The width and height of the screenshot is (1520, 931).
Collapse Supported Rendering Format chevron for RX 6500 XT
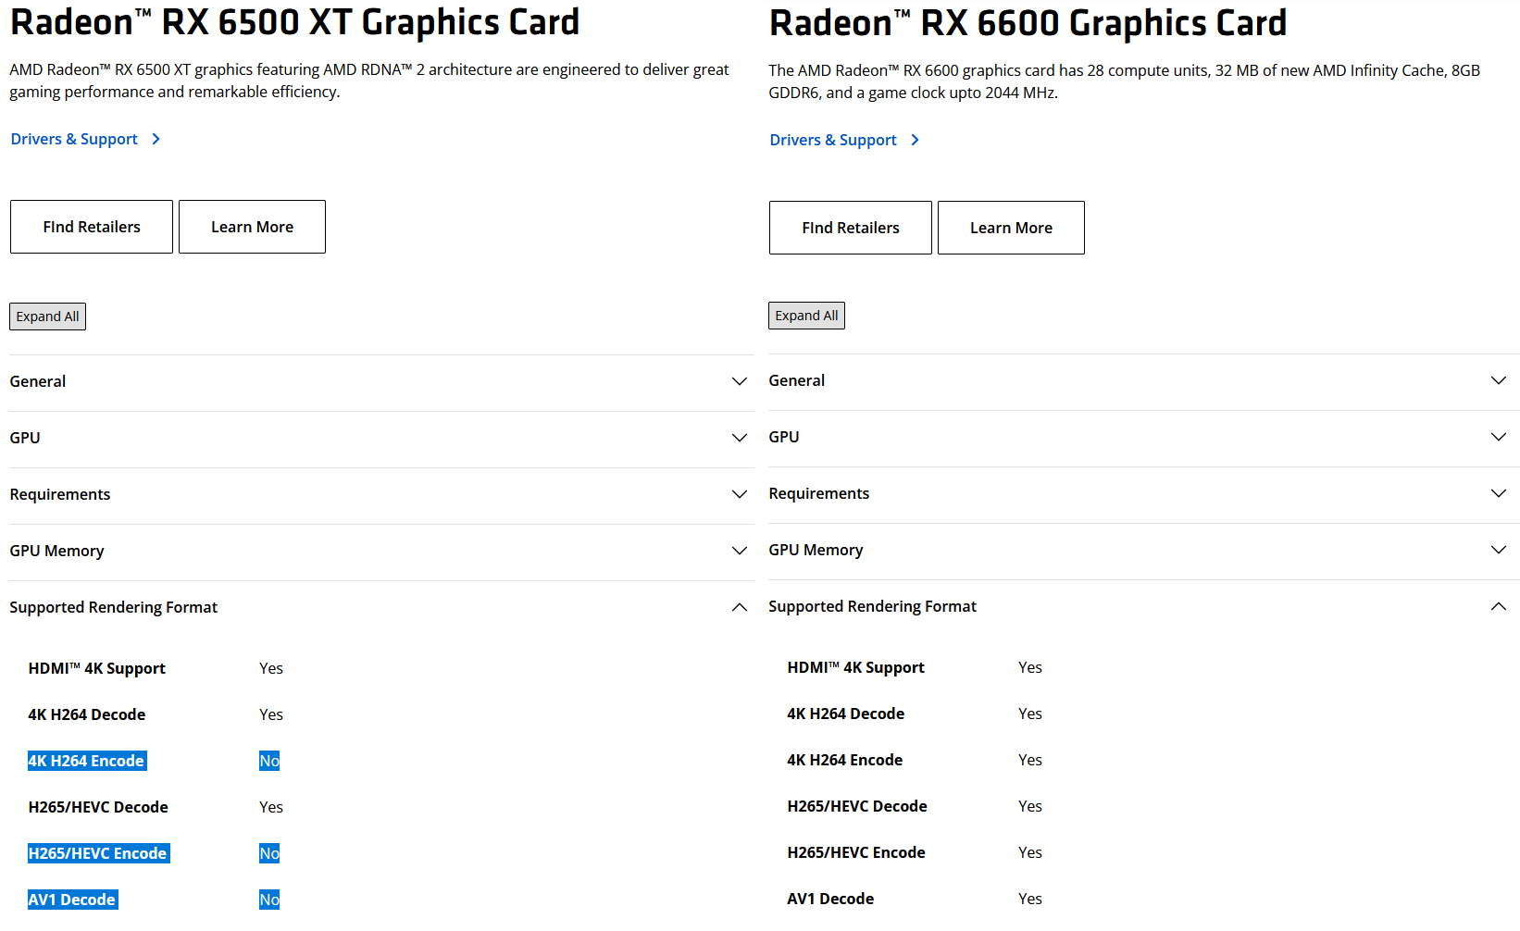[x=740, y=607]
